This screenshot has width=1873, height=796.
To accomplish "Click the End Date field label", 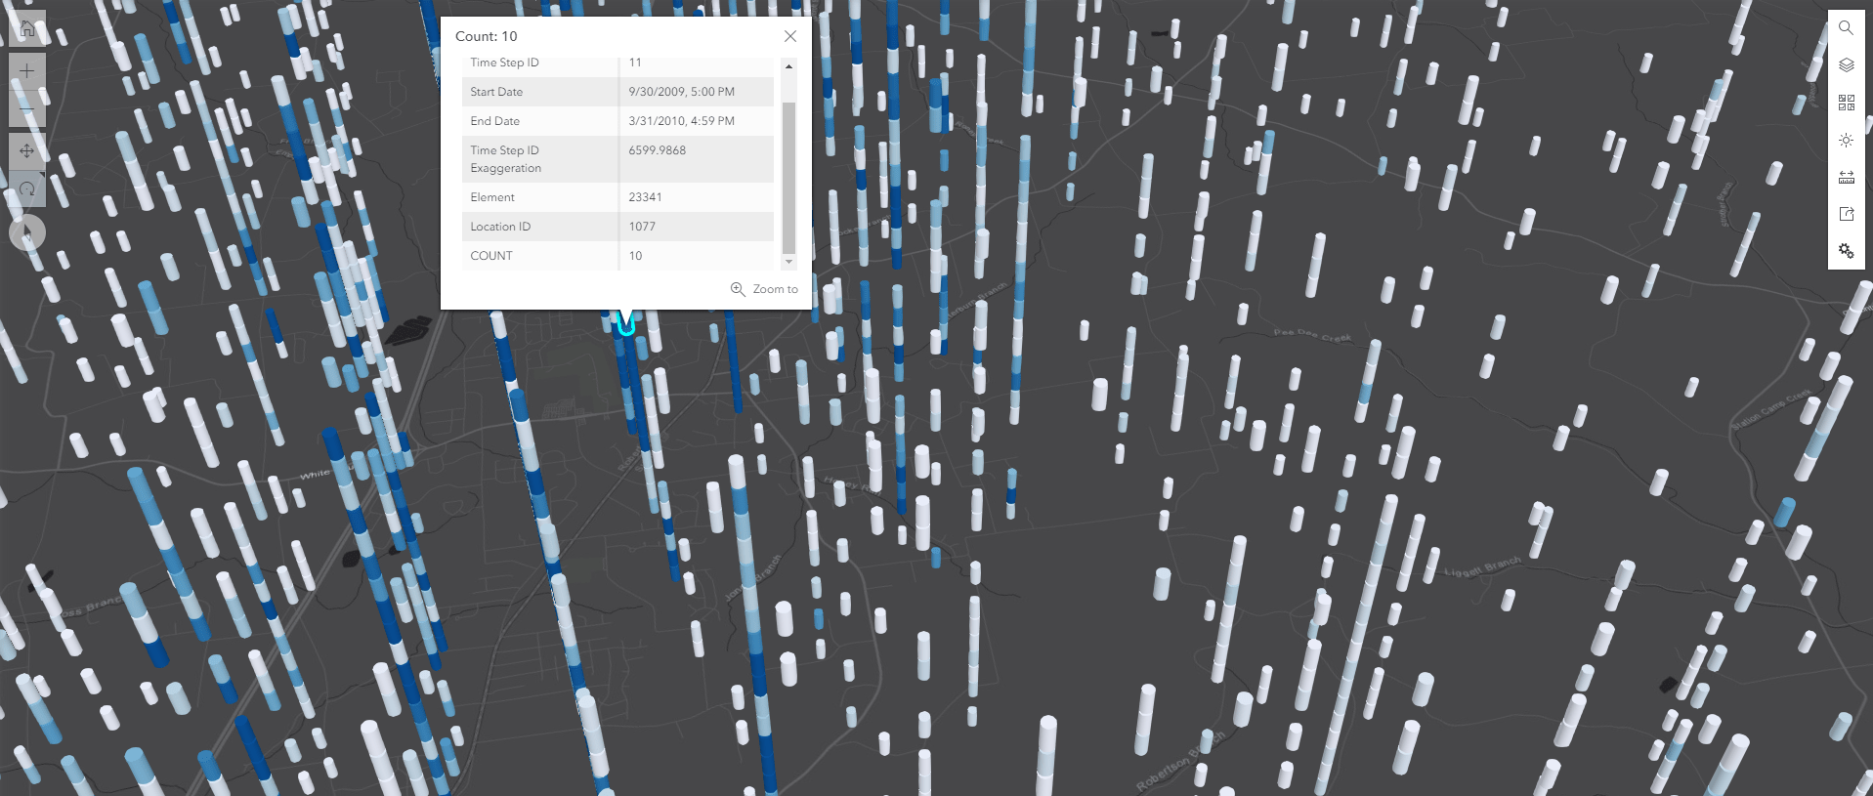I will coord(494,121).
